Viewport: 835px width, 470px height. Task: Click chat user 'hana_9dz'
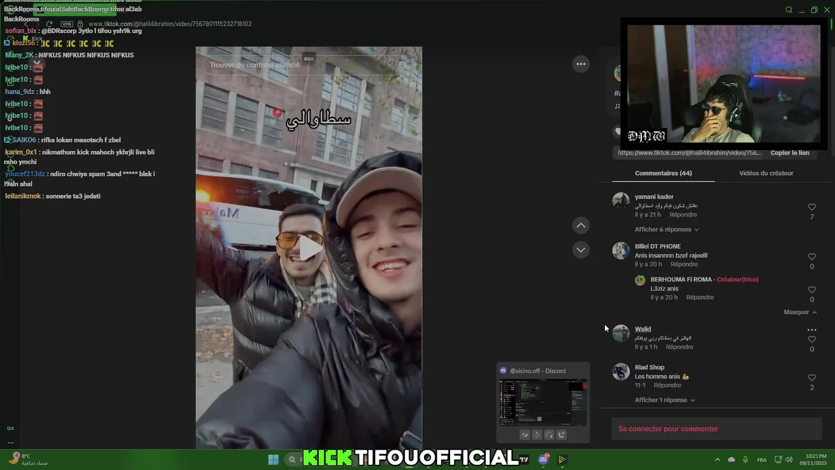click(x=20, y=91)
